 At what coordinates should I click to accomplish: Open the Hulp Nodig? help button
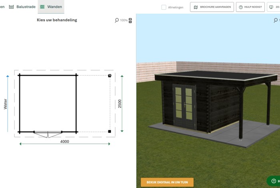click(250, 7)
